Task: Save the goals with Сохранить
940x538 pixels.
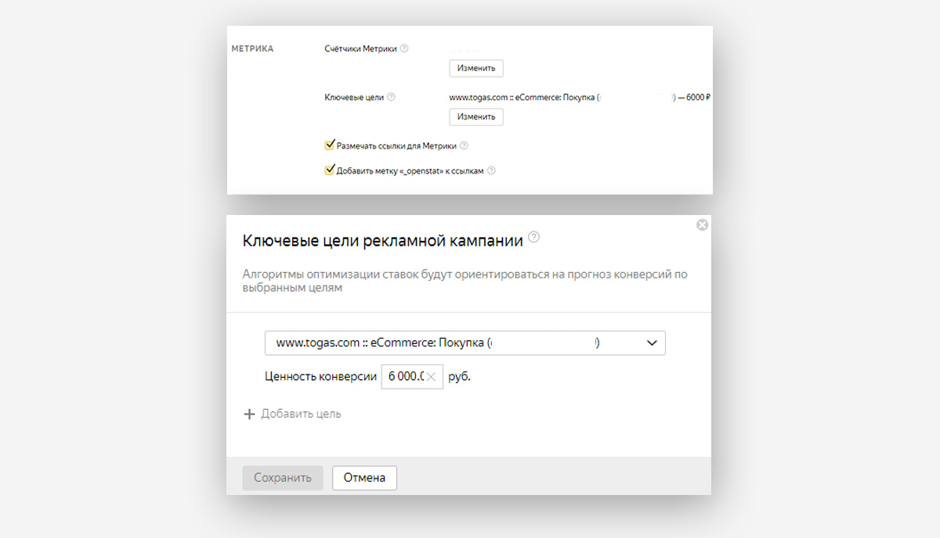Action: pyautogui.click(x=283, y=478)
